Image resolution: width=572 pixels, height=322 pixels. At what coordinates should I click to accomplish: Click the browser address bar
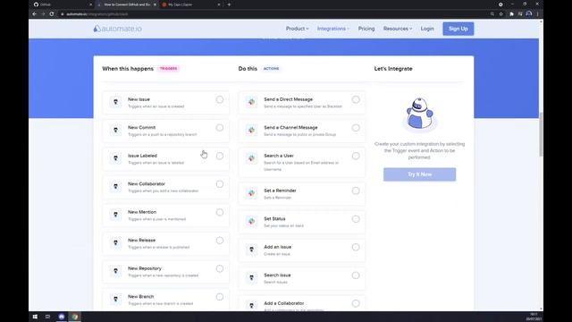(273, 14)
